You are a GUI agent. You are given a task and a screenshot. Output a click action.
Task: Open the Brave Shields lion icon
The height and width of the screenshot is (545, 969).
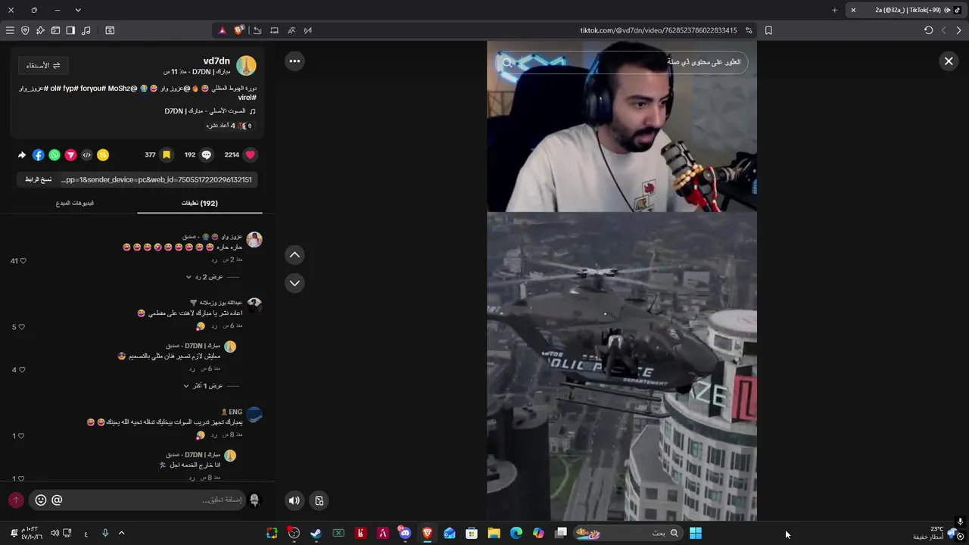coord(239,30)
